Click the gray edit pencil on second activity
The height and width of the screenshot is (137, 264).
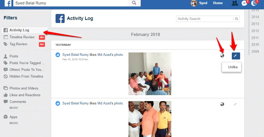235,104
